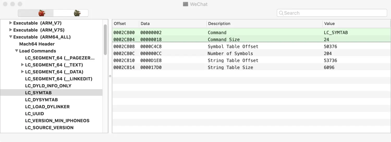The height and width of the screenshot is (142, 391).
Task: Click the magnifier icon in Search
Action: click(x=281, y=13)
